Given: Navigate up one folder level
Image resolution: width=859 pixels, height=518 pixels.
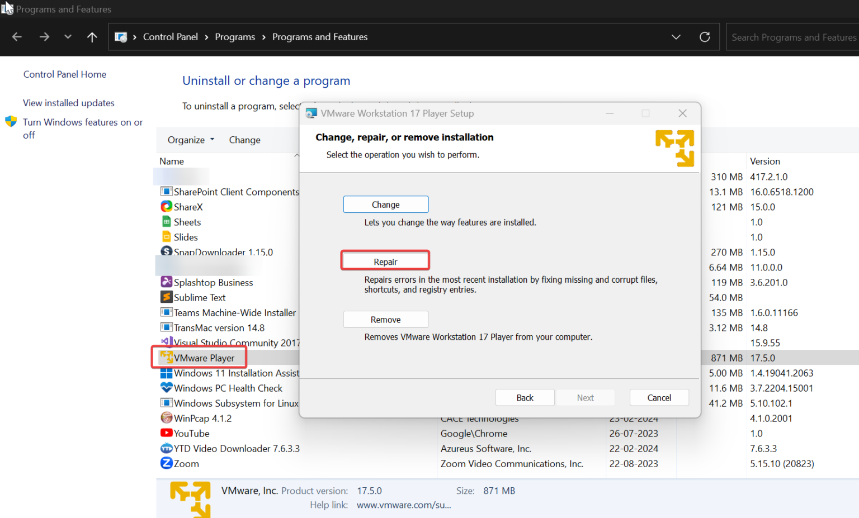Looking at the screenshot, I should click(x=92, y=36).
